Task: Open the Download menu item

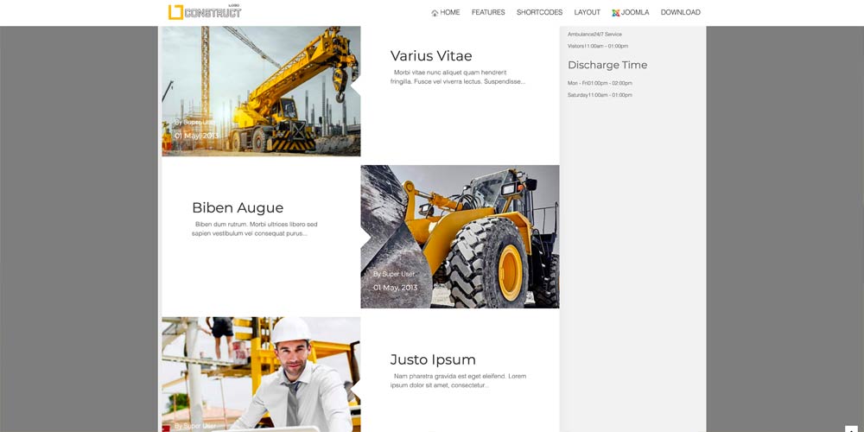Action: click(x=680, y=13)
